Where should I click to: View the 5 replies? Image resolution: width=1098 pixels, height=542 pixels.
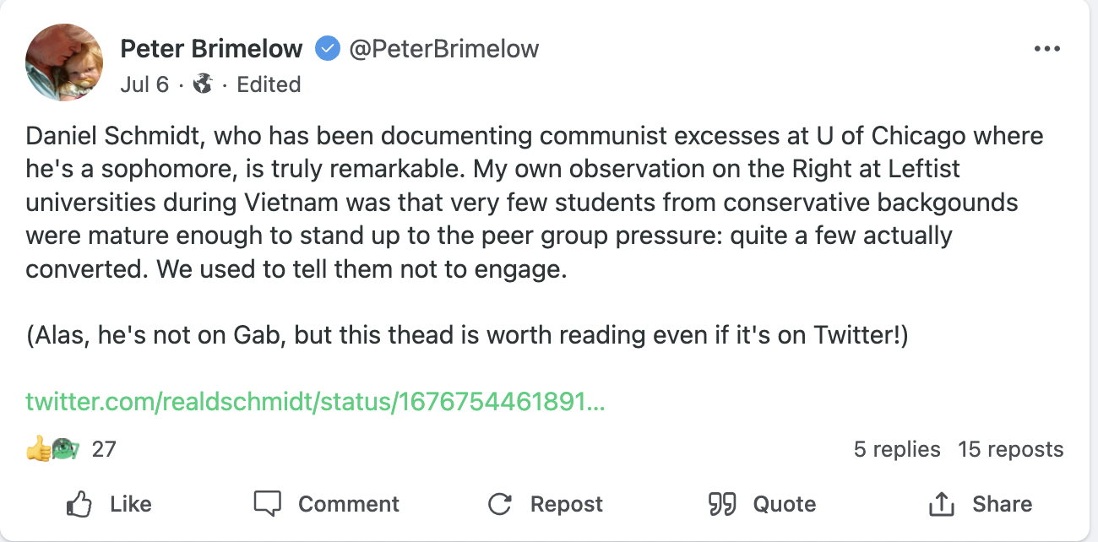897,449
